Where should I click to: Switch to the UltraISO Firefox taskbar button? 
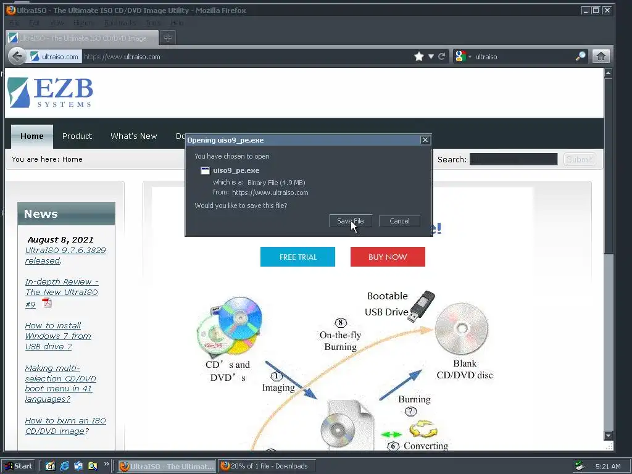(x=167, y=466)
